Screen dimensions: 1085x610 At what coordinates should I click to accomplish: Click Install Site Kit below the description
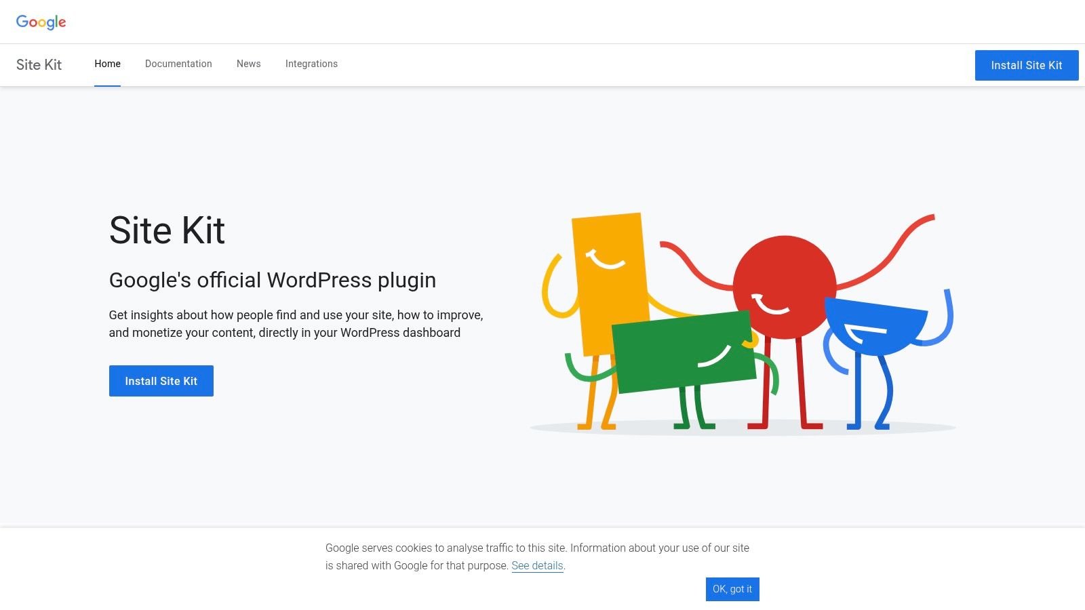[x=161, y=381]
